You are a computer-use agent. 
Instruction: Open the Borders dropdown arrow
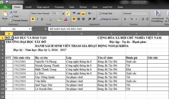(x=54, y=19)
